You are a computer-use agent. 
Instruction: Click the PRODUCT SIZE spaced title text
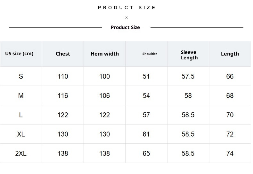(x=126, y=8)
